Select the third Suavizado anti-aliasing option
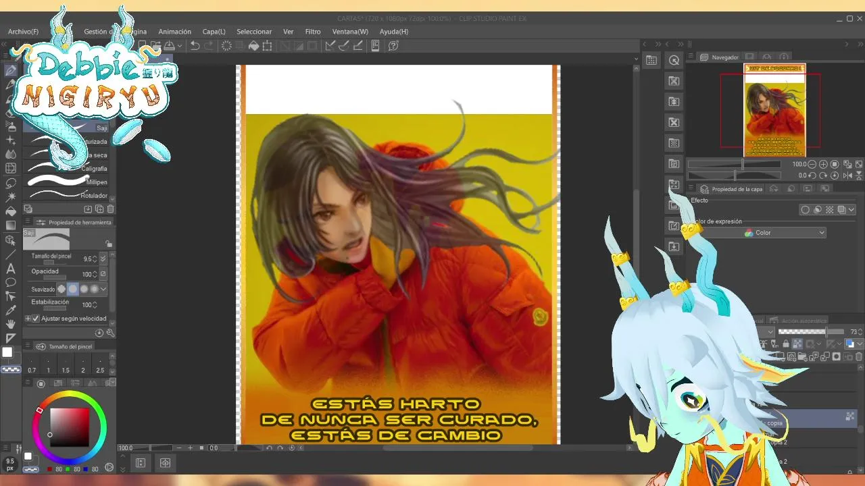Image resolution: width=865 pixels, height=486 pixels. coord(83,289)
